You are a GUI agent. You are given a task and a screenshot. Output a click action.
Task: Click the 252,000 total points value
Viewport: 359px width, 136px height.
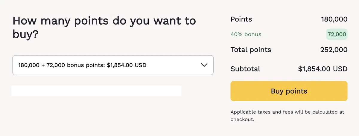(334, 50)
